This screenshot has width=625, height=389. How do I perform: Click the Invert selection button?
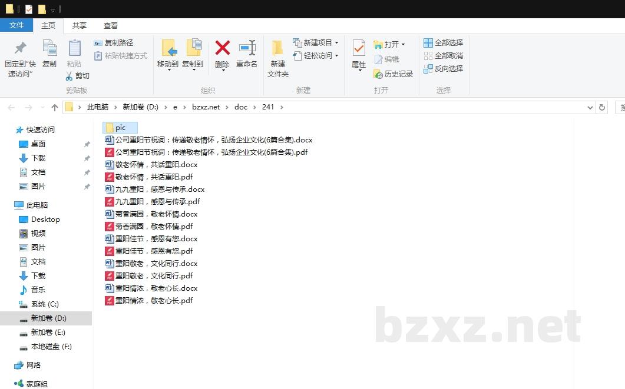click(443, 69)
